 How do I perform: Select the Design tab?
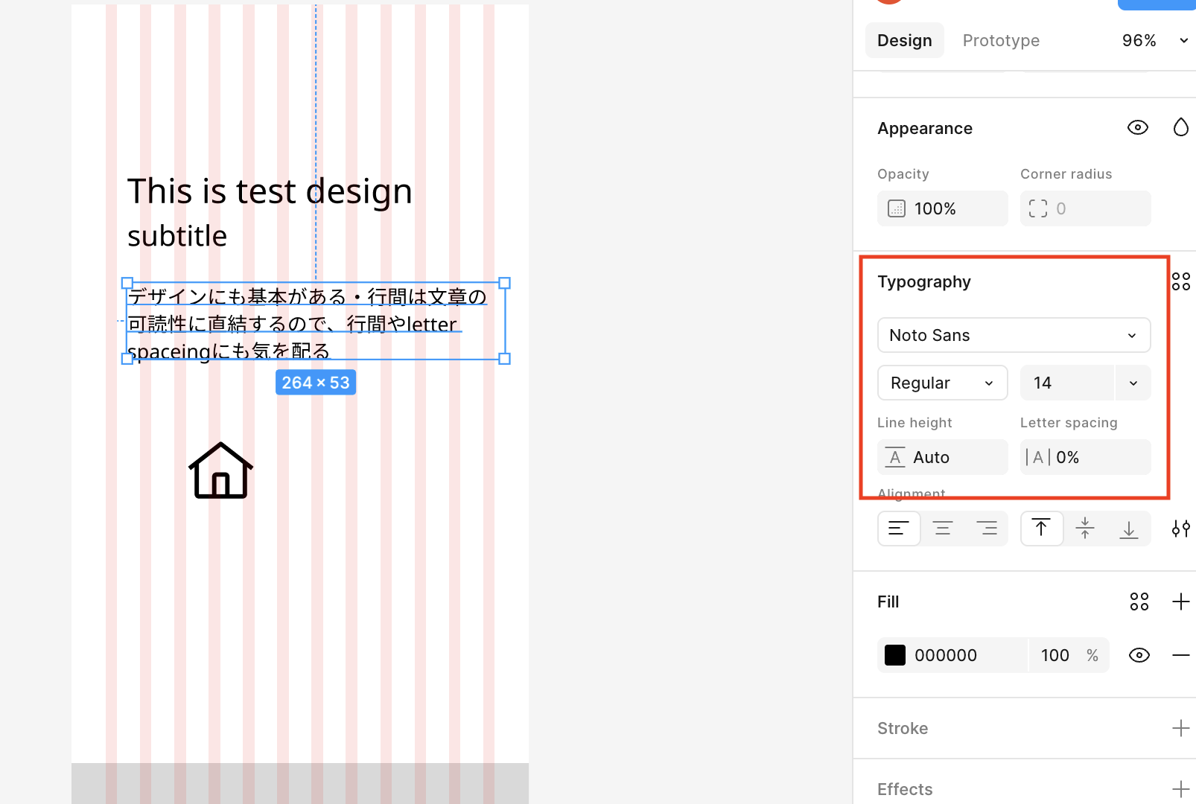904,40
